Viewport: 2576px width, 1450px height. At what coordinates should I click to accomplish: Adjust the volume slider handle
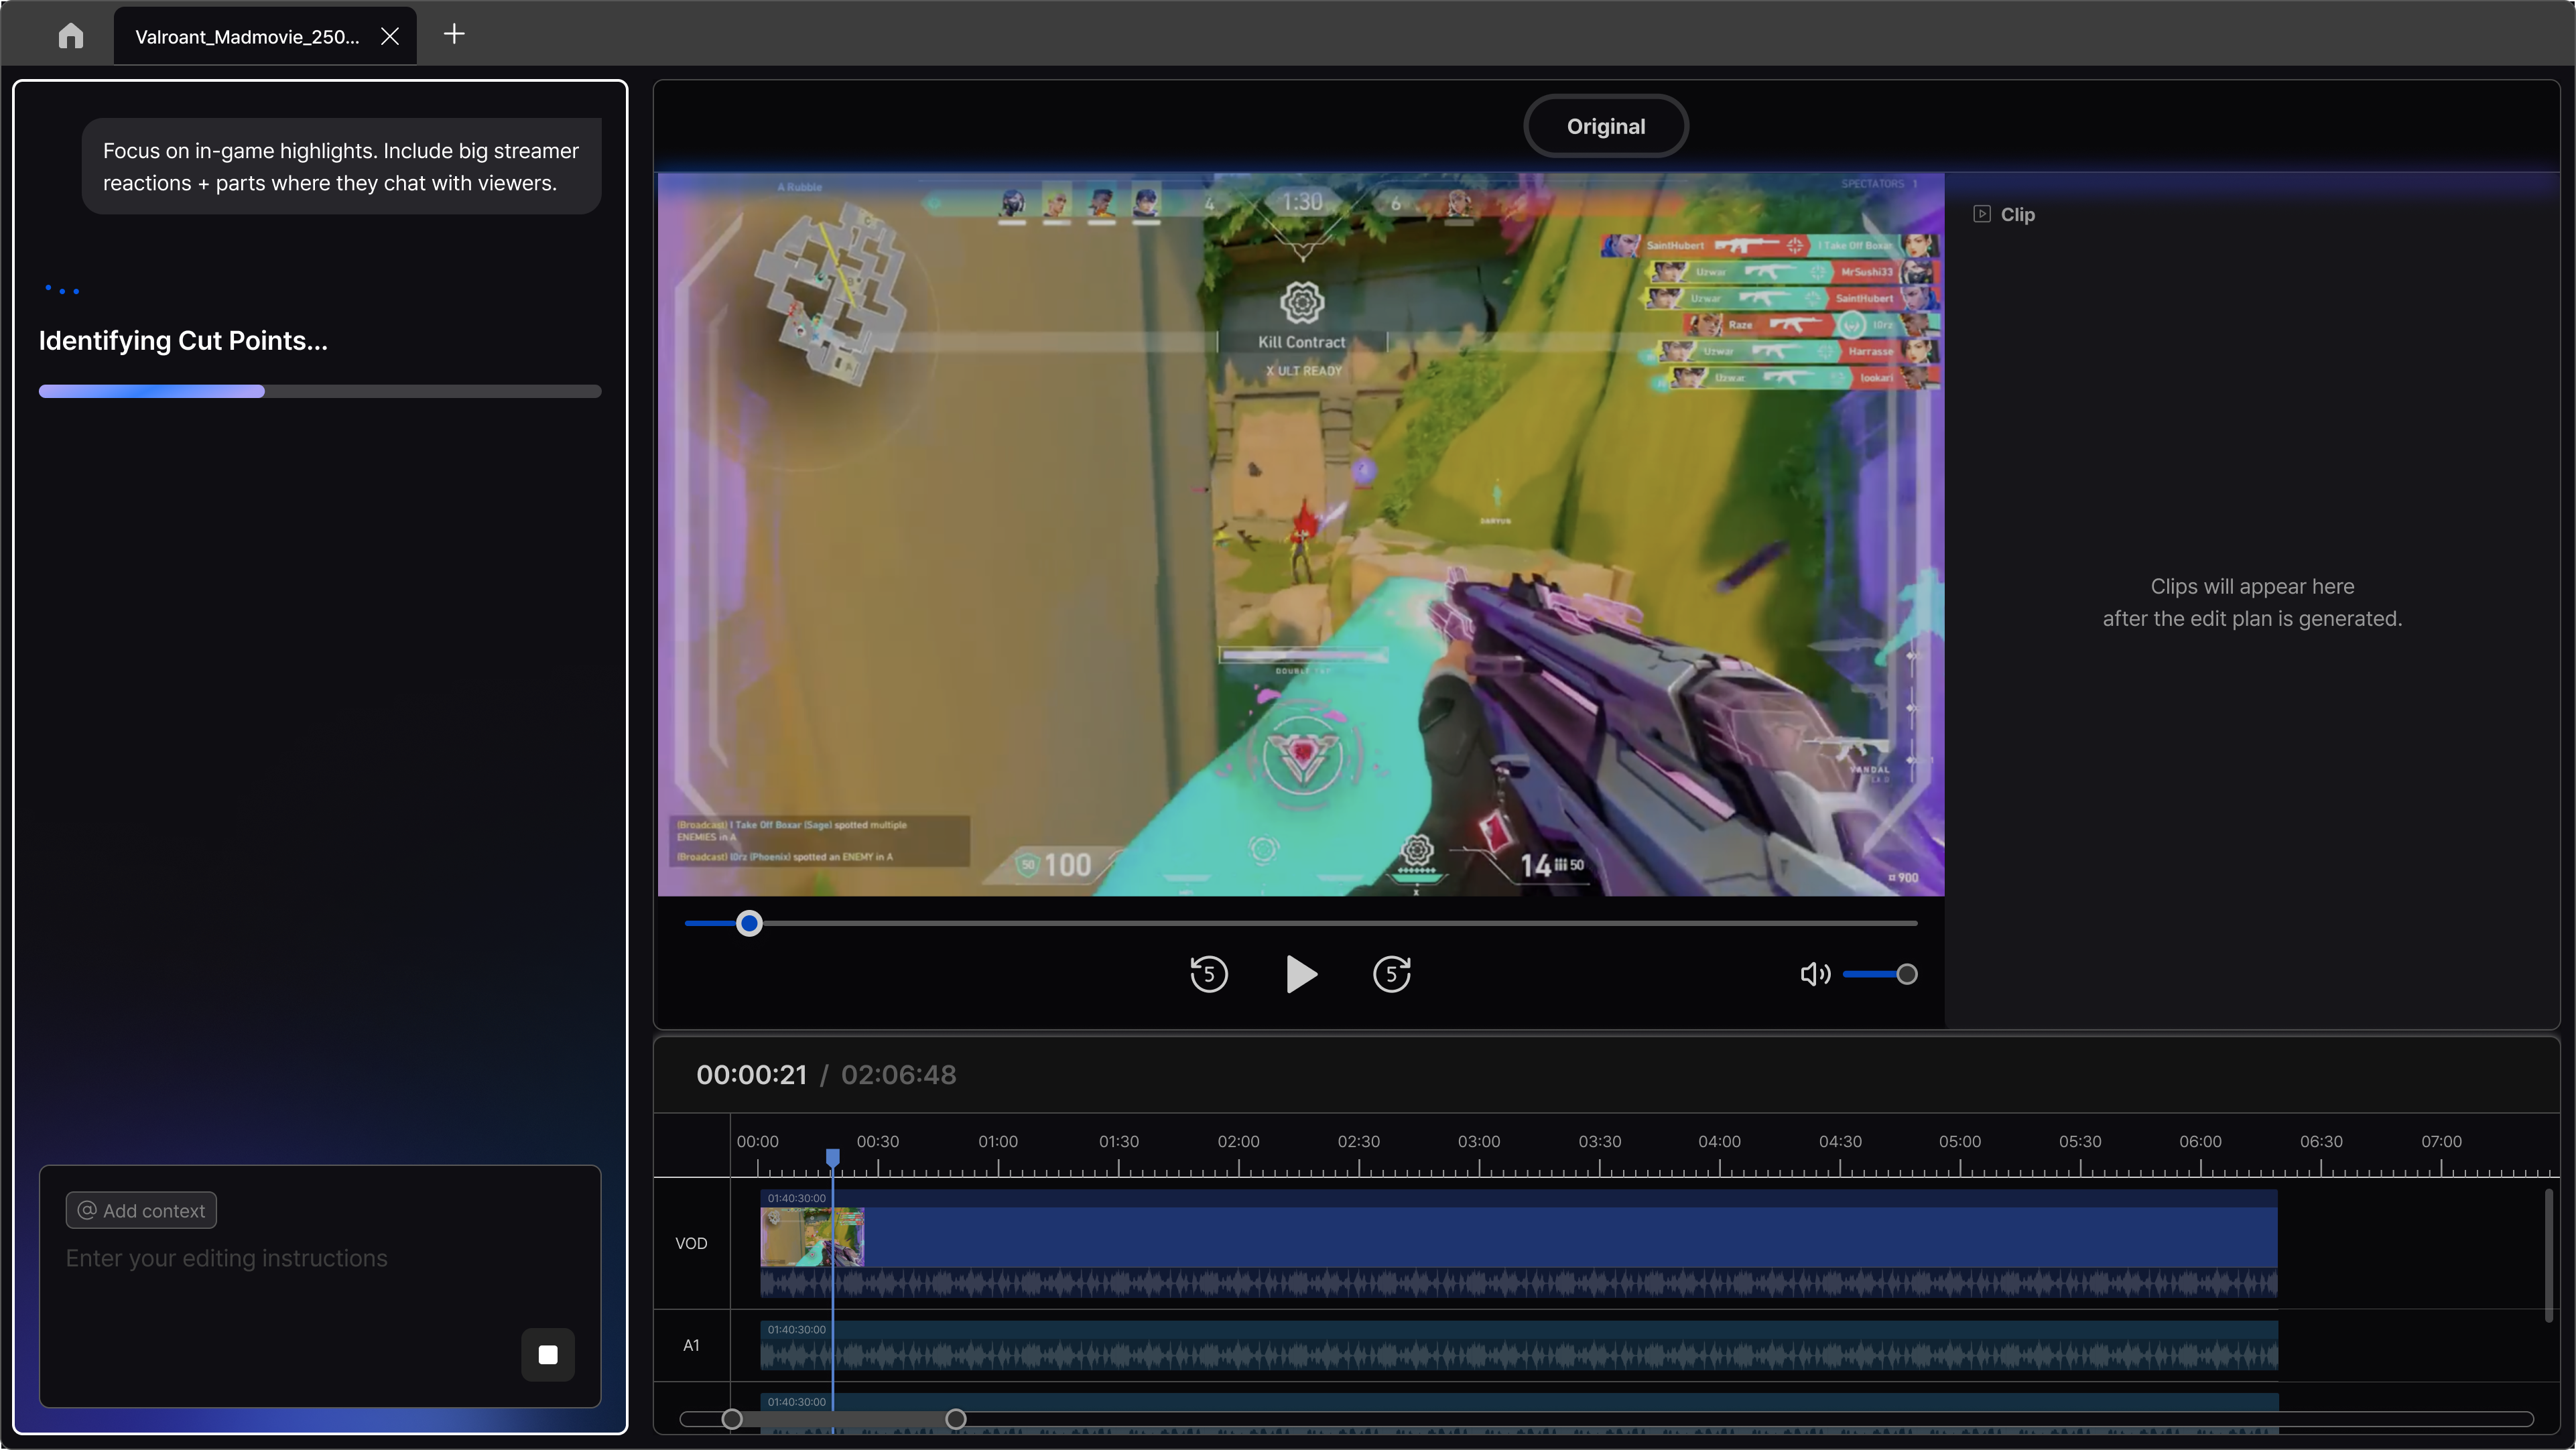point(1907,974)
